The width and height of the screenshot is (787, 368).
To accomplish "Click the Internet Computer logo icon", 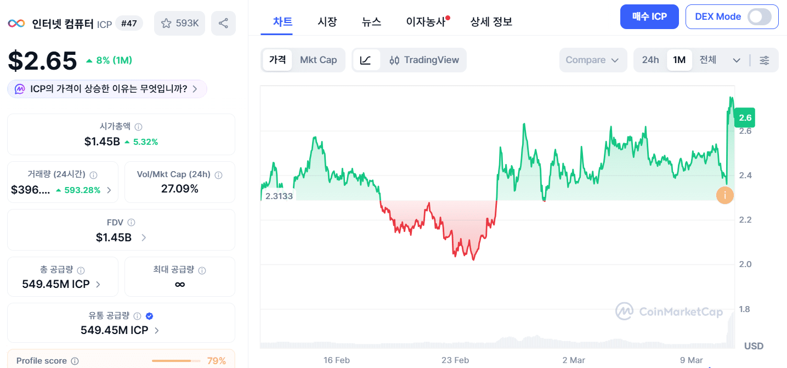I will point(16,23).
